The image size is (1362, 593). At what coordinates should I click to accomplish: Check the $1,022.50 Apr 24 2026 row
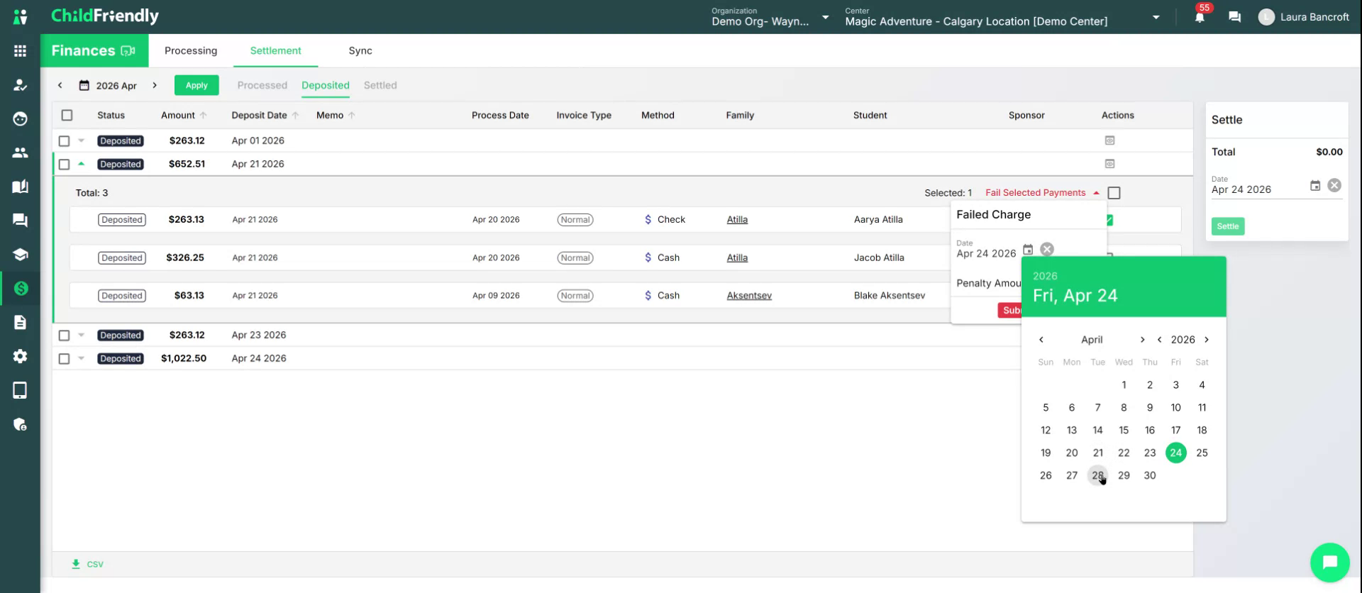pyautogui.click(x=64, y=359)
